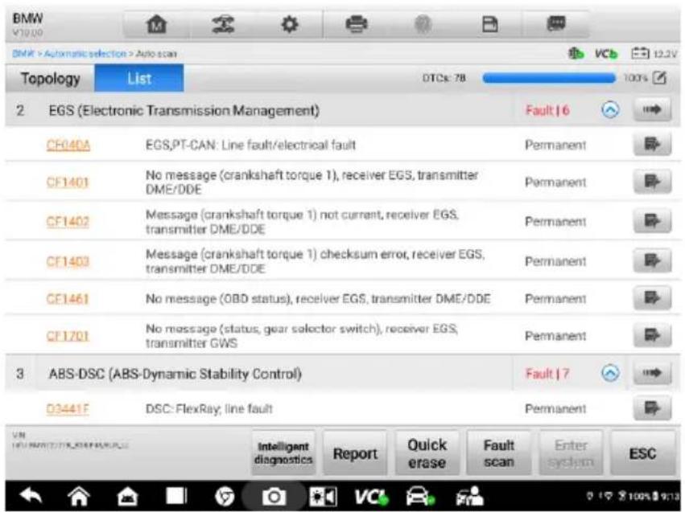Launch the Chrome browser icon
The height and width of the screenshot is (512, 685).
[x=225, y=496]
